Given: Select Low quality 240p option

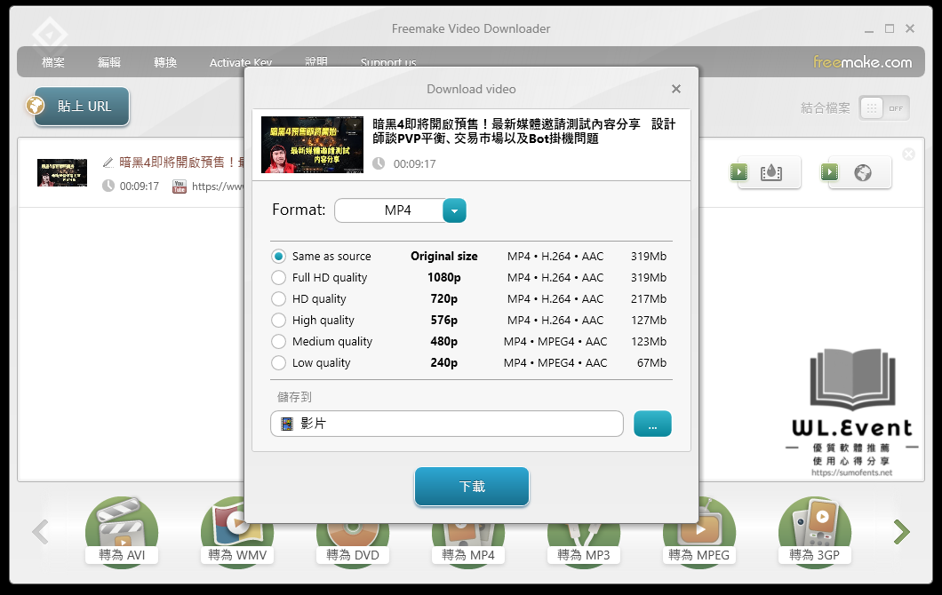Looking at the screenshot, I should tap(278, 362).
